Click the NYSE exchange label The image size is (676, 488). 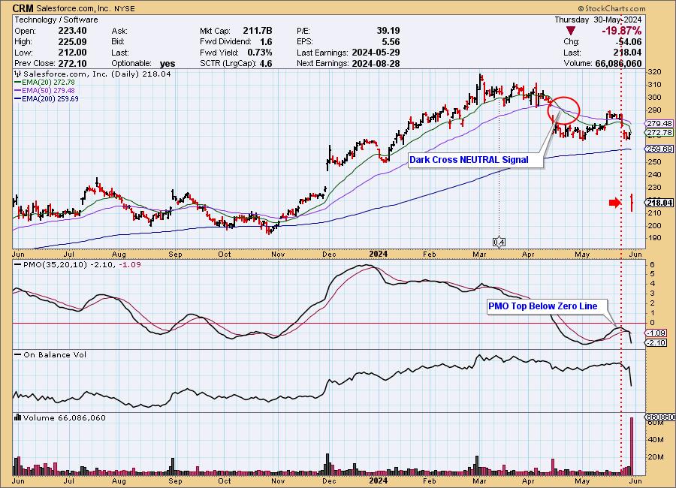(125, 8)
